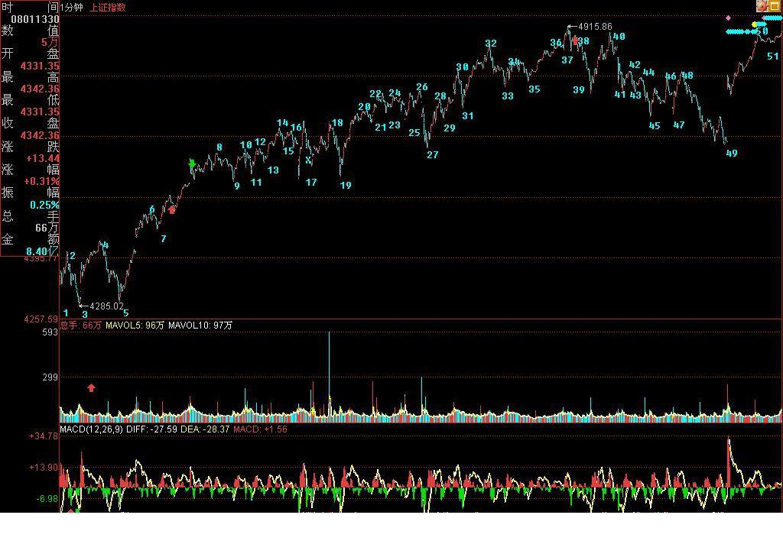Image resolution: width=783 pixels, height=557 pixels.
Task: Click the MACD(12,26,9) indicator name
Action: point(92,429)
